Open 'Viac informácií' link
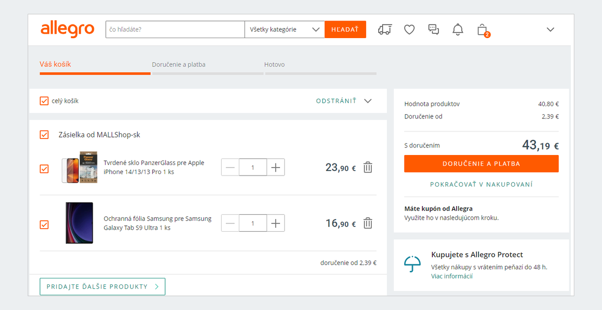Screen dimensions: 602x310 (452, 276)
